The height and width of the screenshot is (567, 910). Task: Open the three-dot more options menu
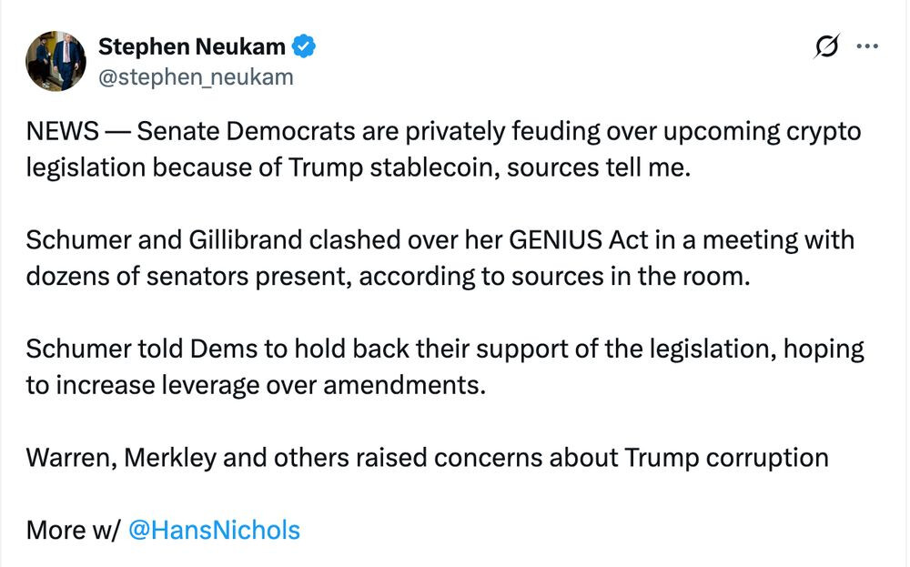(867, 46)
